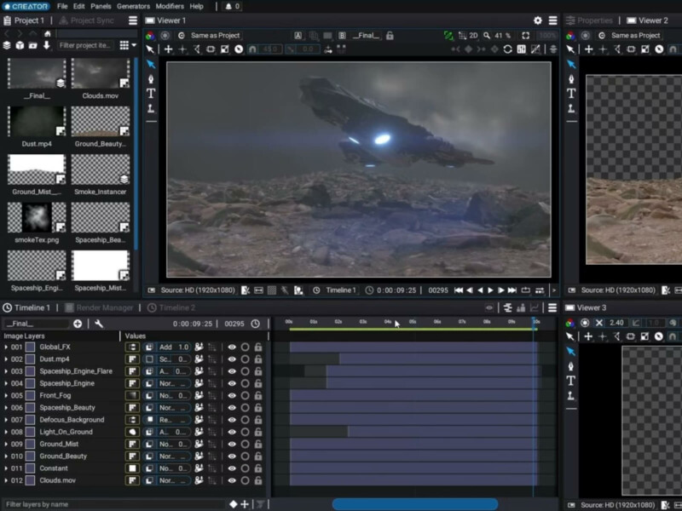Viewport: 682px width, 511px height.
Task: Open the Timeline 1 panel hamburger menu
Action: 552,307
